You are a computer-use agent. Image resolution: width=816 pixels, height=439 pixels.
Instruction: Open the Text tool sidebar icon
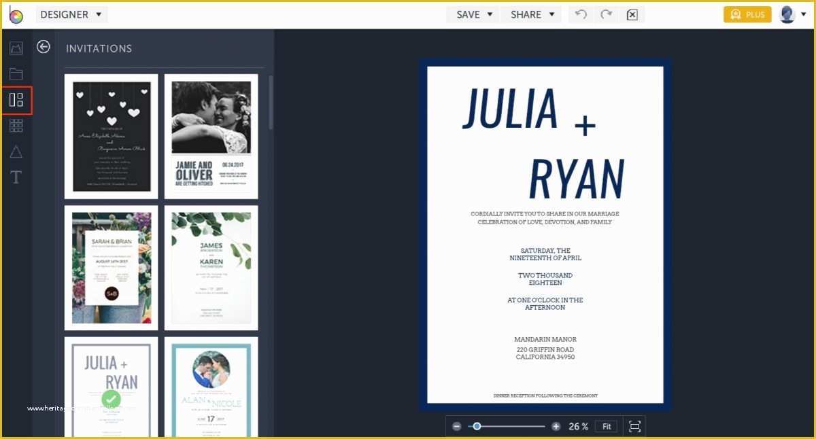[x=16, y=178]
